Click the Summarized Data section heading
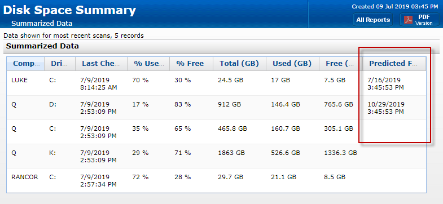 [x=42, y=46]
